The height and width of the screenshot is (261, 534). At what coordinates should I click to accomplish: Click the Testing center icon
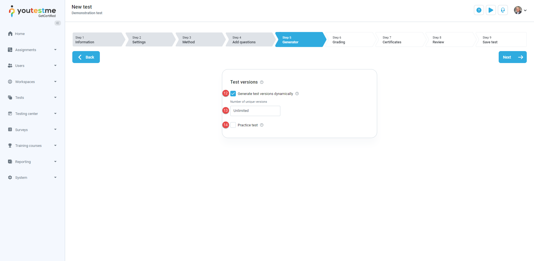[10, 114]
